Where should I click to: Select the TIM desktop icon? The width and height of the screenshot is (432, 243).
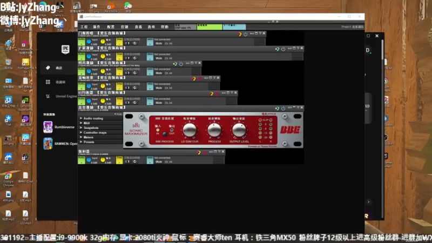tap(8, 120)
